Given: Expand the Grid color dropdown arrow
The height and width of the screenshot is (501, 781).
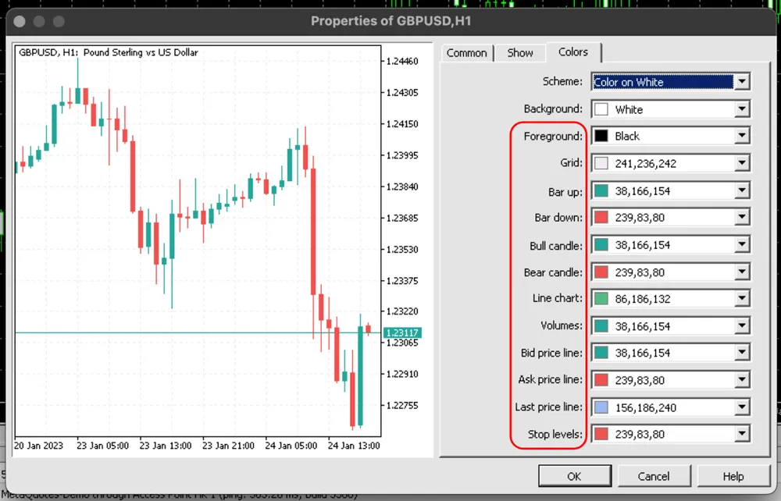Looking at the screenshot, I should click(x=742, y=162).
